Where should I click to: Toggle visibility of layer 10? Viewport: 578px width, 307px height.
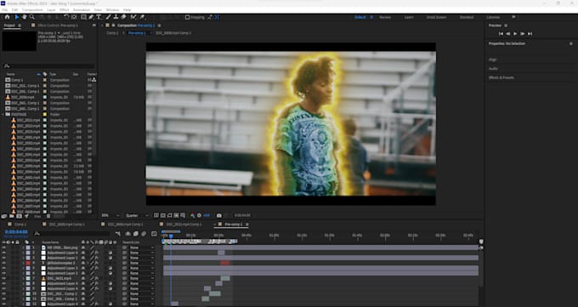[x=4, y=293]
